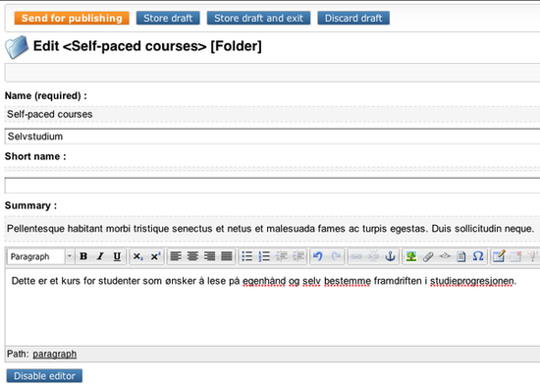Focus the Short name input field

pyautogui.click(x=272, y=186)
